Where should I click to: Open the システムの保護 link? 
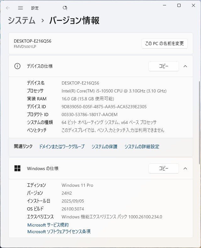(104, 146)
